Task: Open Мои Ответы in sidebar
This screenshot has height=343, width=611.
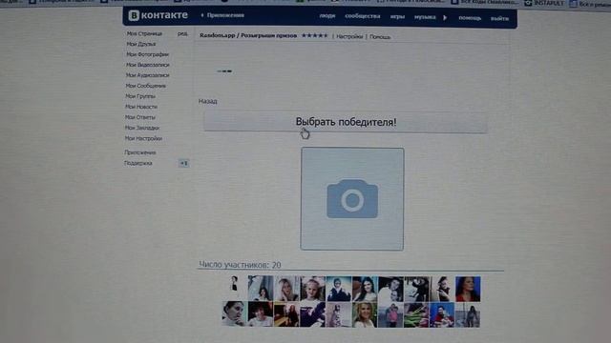Action: click(140, 117)
